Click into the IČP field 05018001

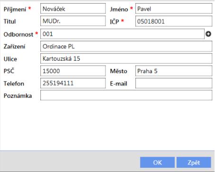click(x=174, y=21)
